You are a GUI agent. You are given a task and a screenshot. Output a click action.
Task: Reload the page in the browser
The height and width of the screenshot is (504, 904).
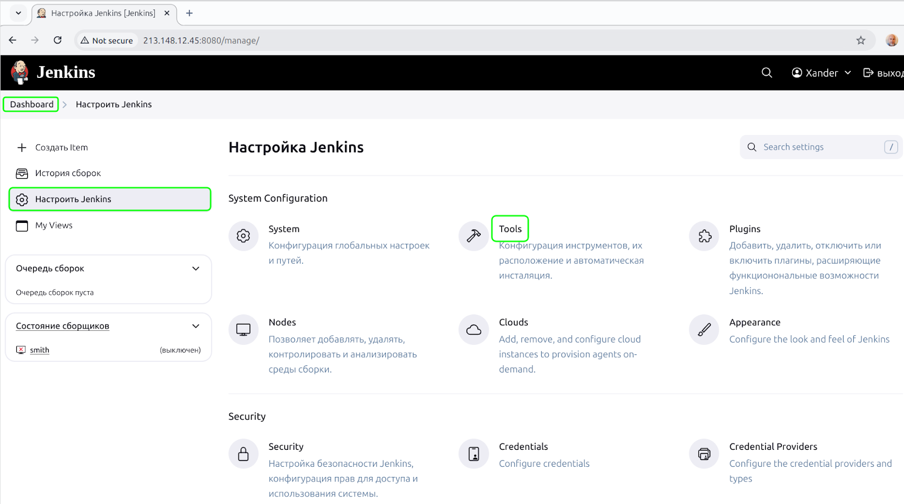point(58,41)
